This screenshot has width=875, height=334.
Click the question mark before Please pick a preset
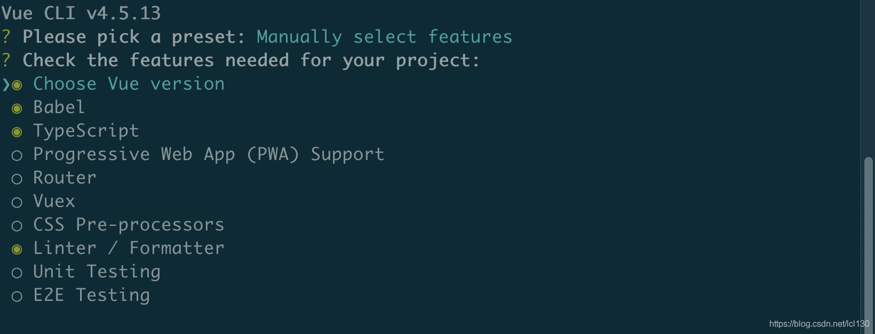[x=6, y=37]
